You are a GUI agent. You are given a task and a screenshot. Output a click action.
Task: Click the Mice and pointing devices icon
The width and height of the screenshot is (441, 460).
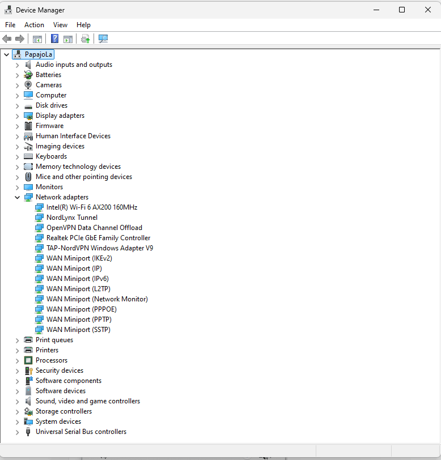pos(28,177)
